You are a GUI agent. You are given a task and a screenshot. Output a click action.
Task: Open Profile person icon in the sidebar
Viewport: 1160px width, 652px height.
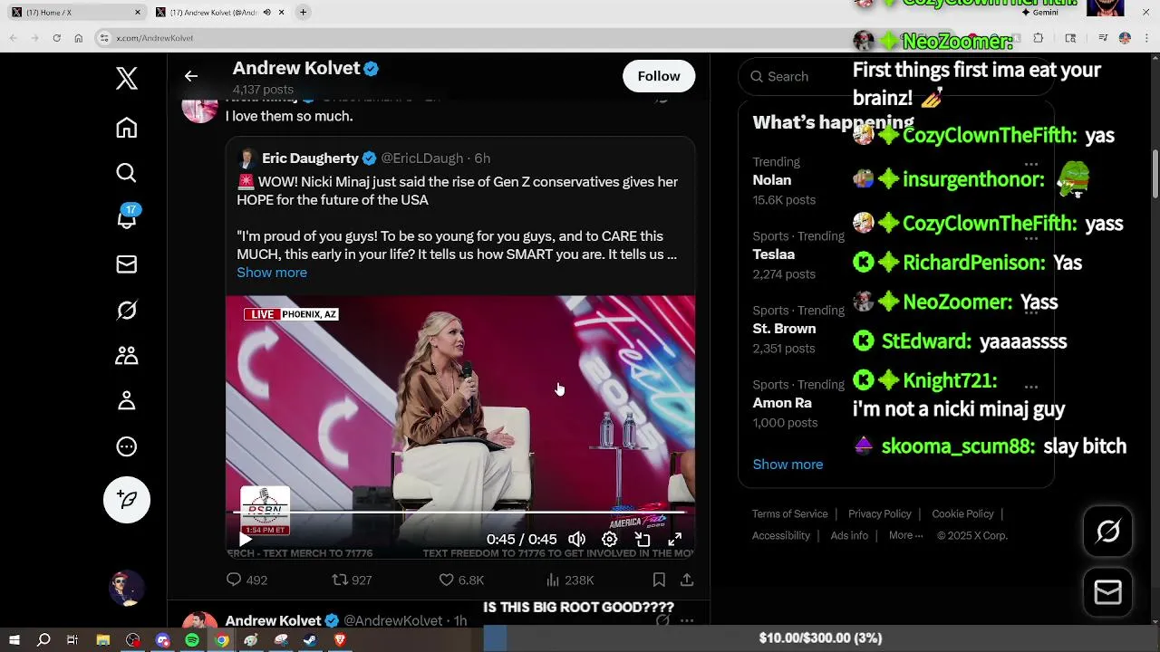(127, 400)
